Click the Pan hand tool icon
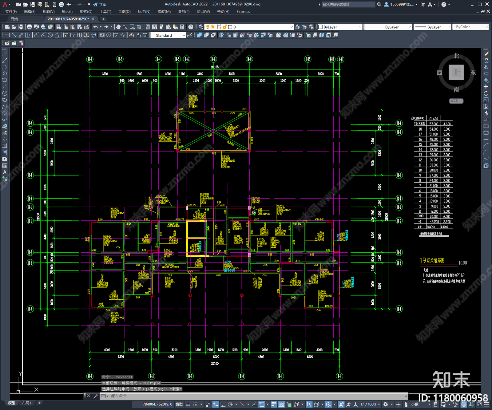492x410 pixels. point(118,27)
